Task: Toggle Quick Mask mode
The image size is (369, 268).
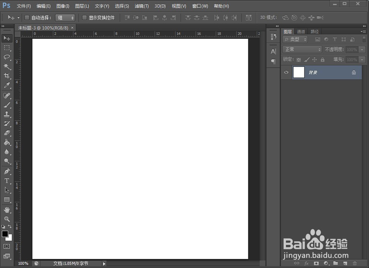Action: (7, 246)
